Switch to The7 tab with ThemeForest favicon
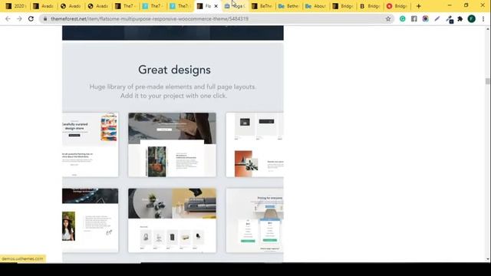 125,6
